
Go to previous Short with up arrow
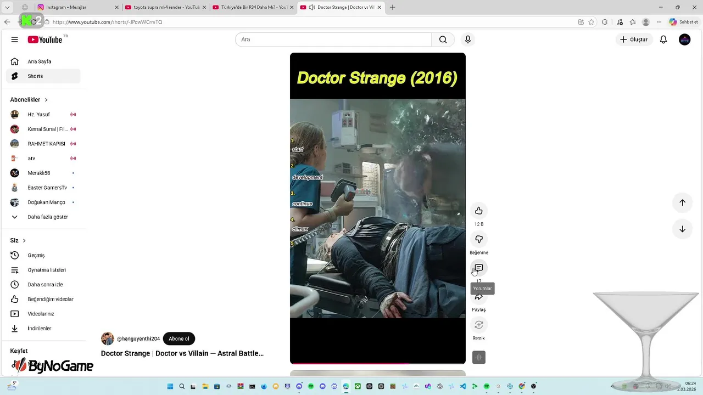[682, 202]
